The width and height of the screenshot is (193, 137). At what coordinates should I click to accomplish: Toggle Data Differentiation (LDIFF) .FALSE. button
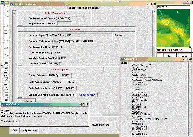(x=70, y=88)
